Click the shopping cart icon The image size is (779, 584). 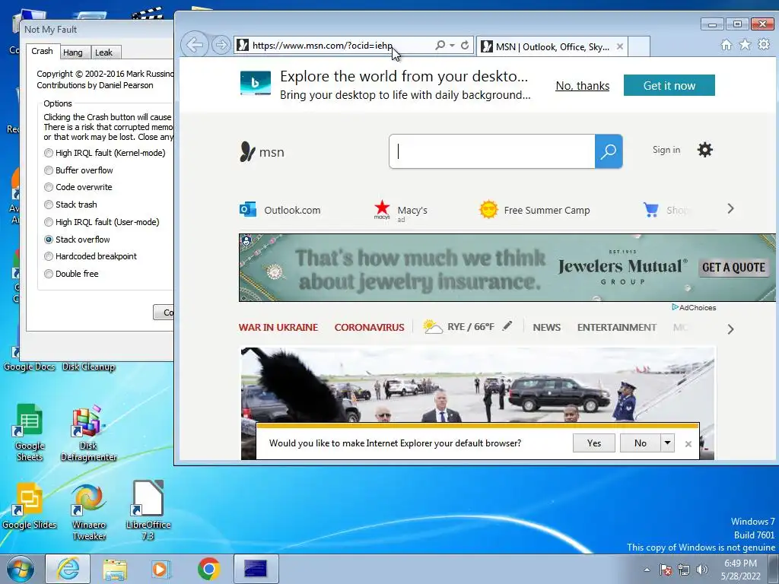pyautogui.click(x=650, y=210)
